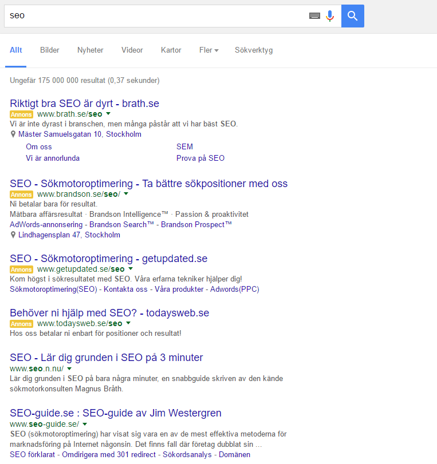Click the 'Prova på SEO' sitelink
The image size is (437, 464).
coord(200,158)
